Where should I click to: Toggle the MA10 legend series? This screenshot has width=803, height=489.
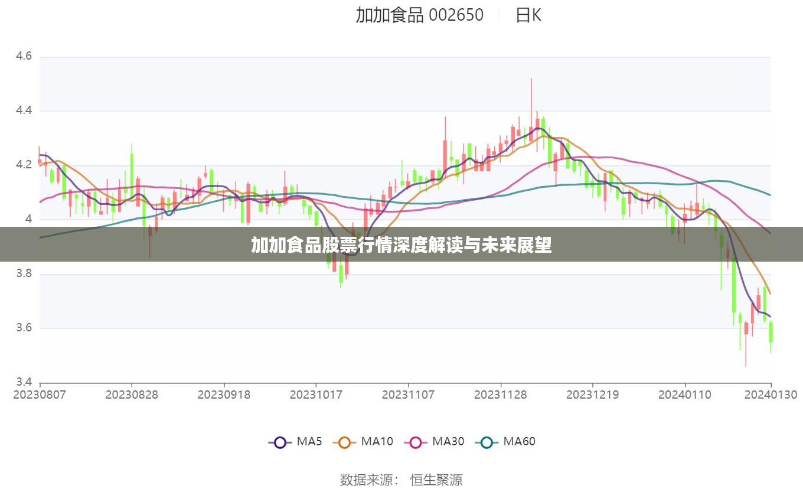363,441
